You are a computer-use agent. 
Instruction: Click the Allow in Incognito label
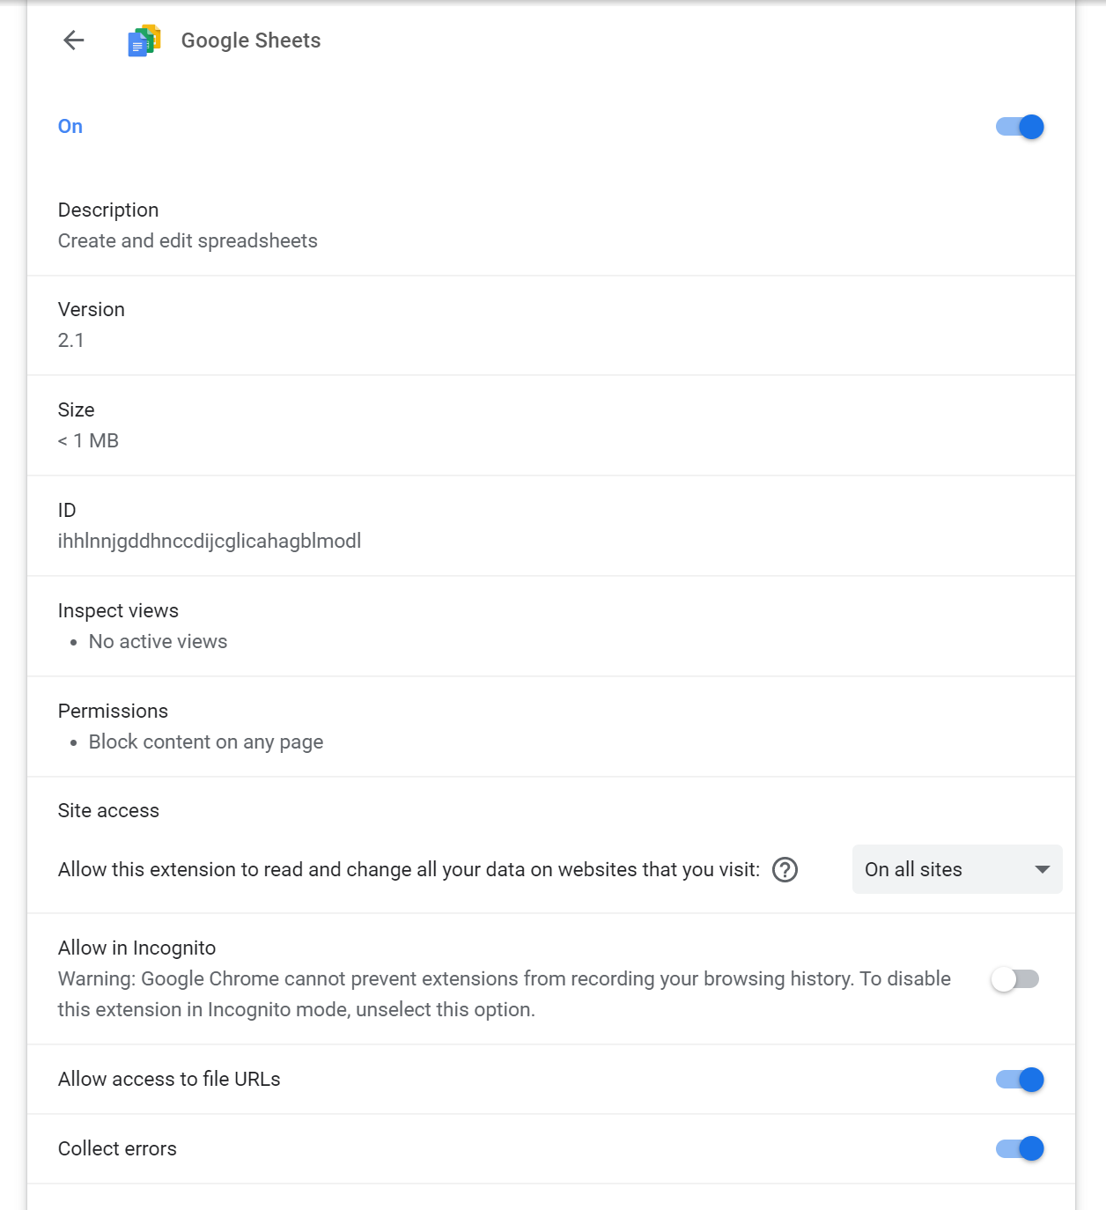(x=136, y=948)
